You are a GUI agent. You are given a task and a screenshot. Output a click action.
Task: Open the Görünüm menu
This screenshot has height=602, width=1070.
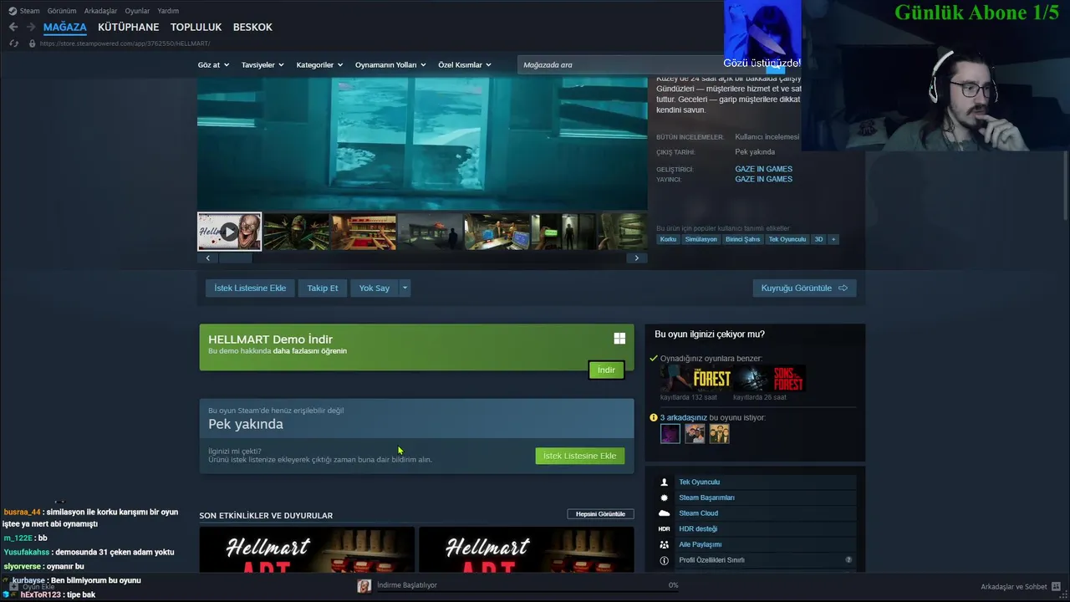pyautogui.click(x=62, y=11)
